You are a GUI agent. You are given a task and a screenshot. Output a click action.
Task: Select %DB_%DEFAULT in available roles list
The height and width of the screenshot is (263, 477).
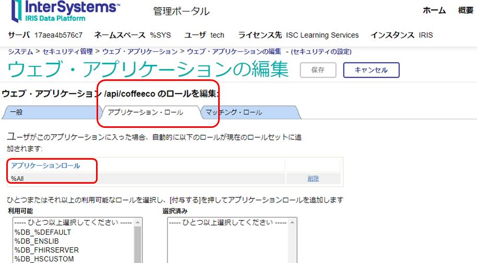pos(43,232)
